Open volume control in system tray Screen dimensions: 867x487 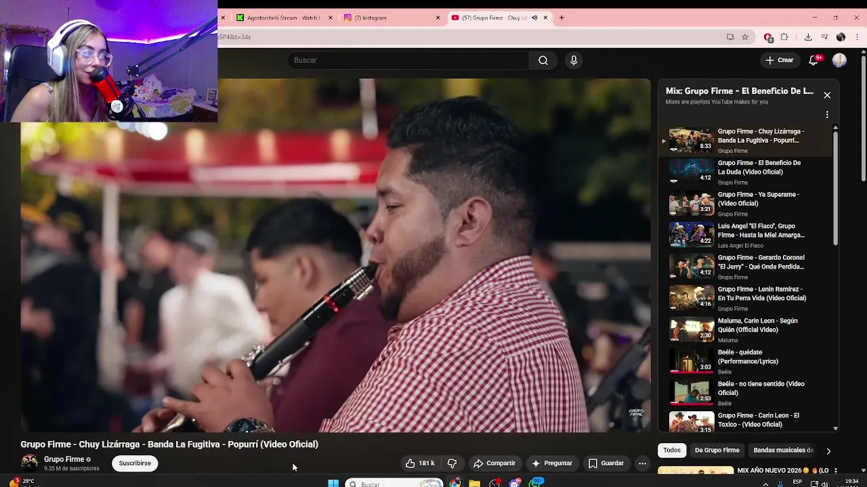(824, 484)
